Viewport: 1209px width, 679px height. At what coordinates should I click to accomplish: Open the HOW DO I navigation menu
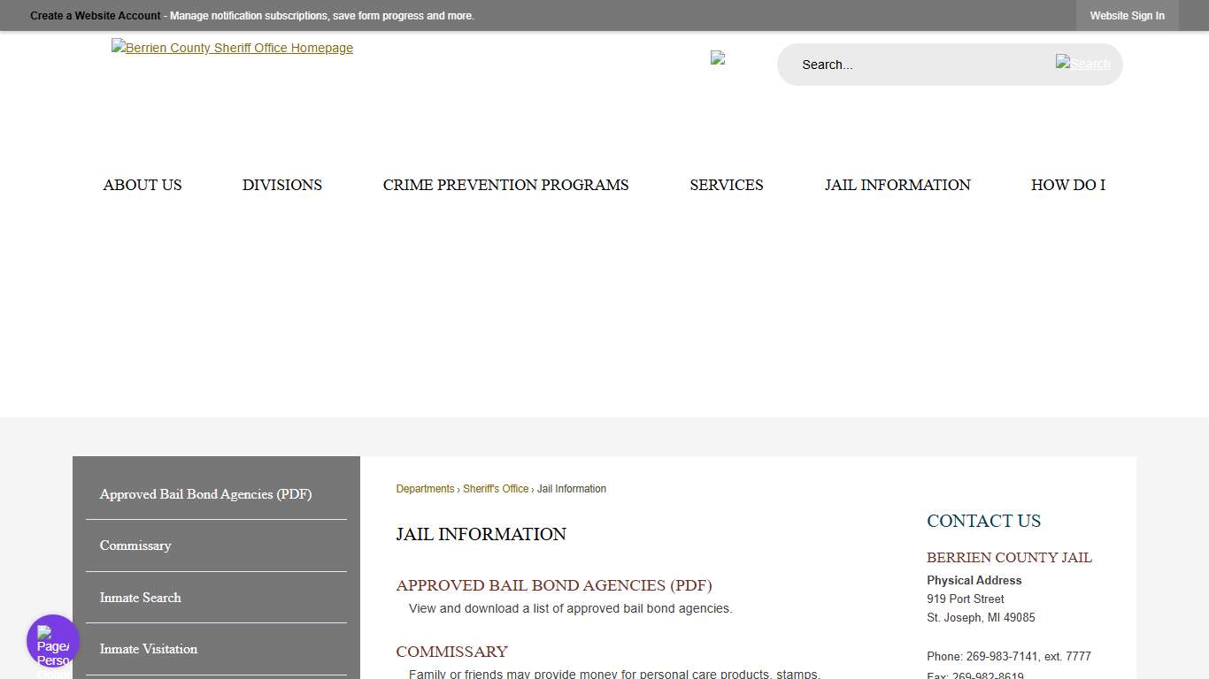click(x=1067, y=185)
